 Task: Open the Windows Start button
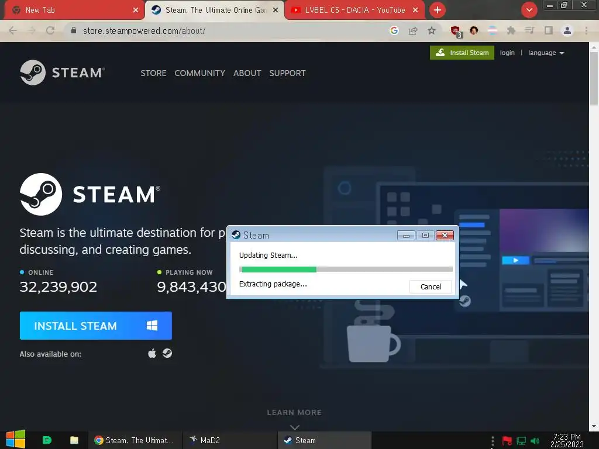pyautogui.click(x=16, y=440)
